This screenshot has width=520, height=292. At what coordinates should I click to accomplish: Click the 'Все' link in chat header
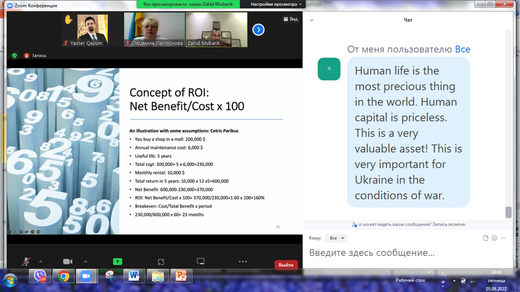point(462,49)
